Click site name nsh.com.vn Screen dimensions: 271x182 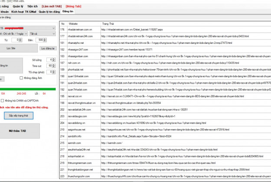(74, 63)
